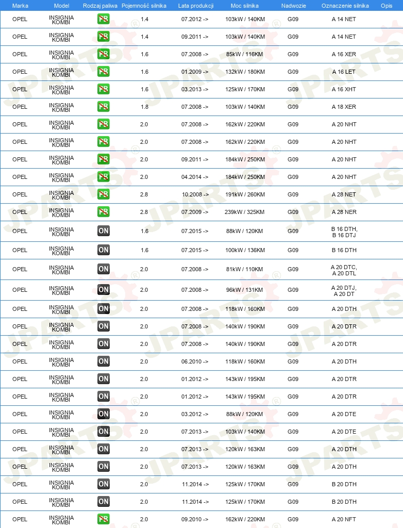This screenshot has width=403, height=528.
Task: Click the diesel ON icon in the 96kW / 131KM row
Action: (x=104, y=290)
